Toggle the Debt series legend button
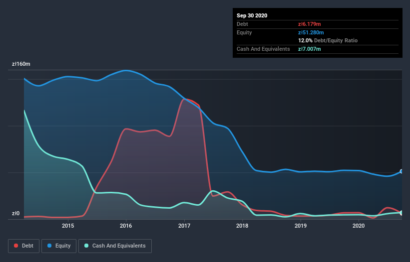 coord(24,246)
